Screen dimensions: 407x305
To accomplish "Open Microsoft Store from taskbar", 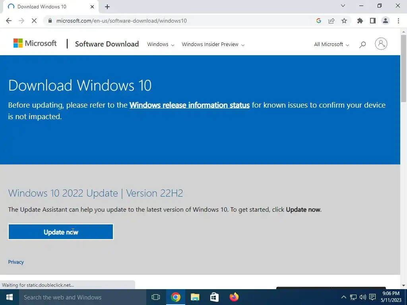I will tap(214, 297).
